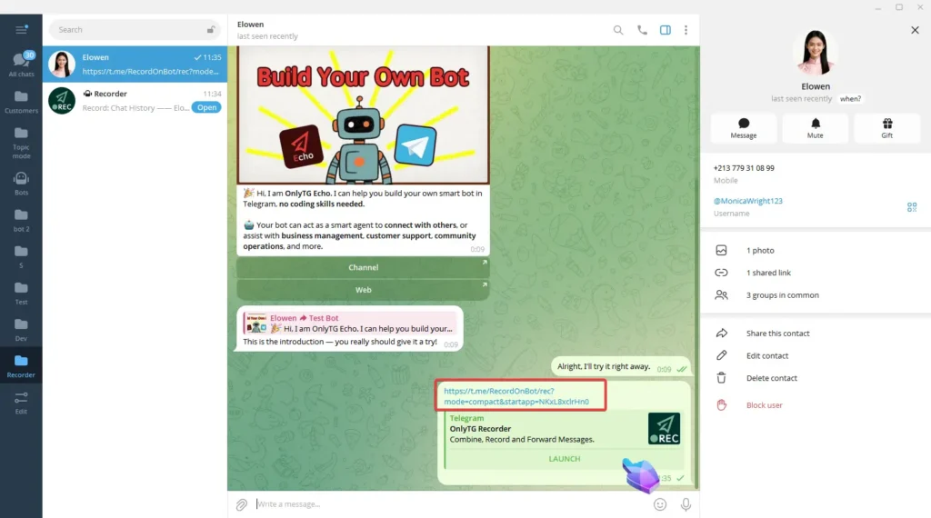Open the emoji picker
931x518 pixels.
click(660, 504)
